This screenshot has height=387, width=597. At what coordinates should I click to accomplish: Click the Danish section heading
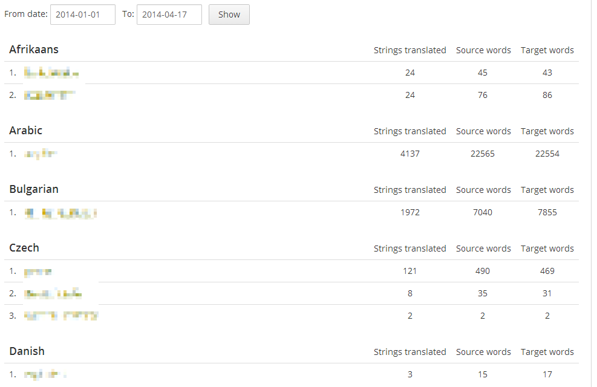[x=27, y=351]
